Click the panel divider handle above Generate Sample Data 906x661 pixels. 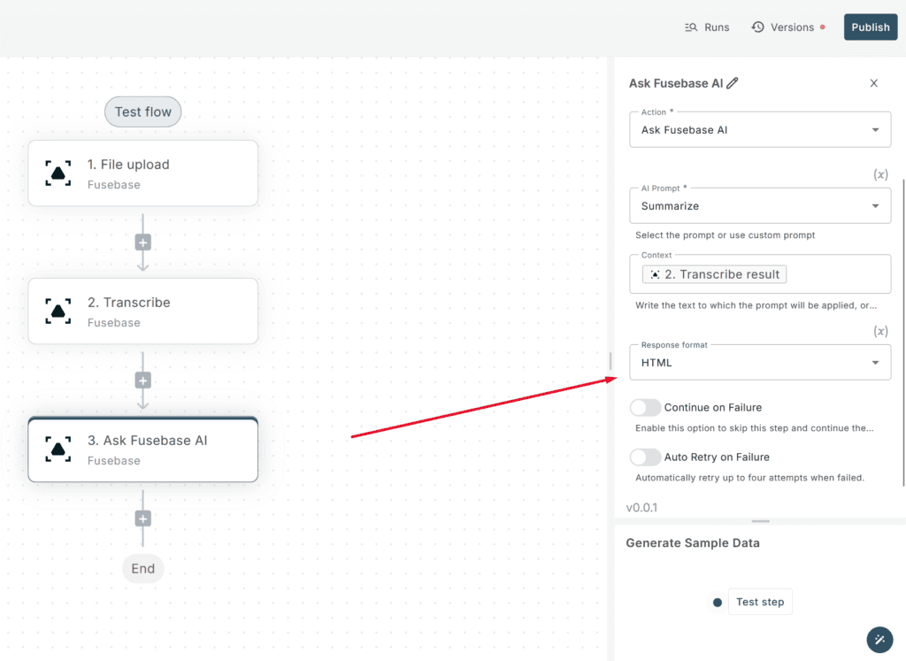(x=760, y=521)
